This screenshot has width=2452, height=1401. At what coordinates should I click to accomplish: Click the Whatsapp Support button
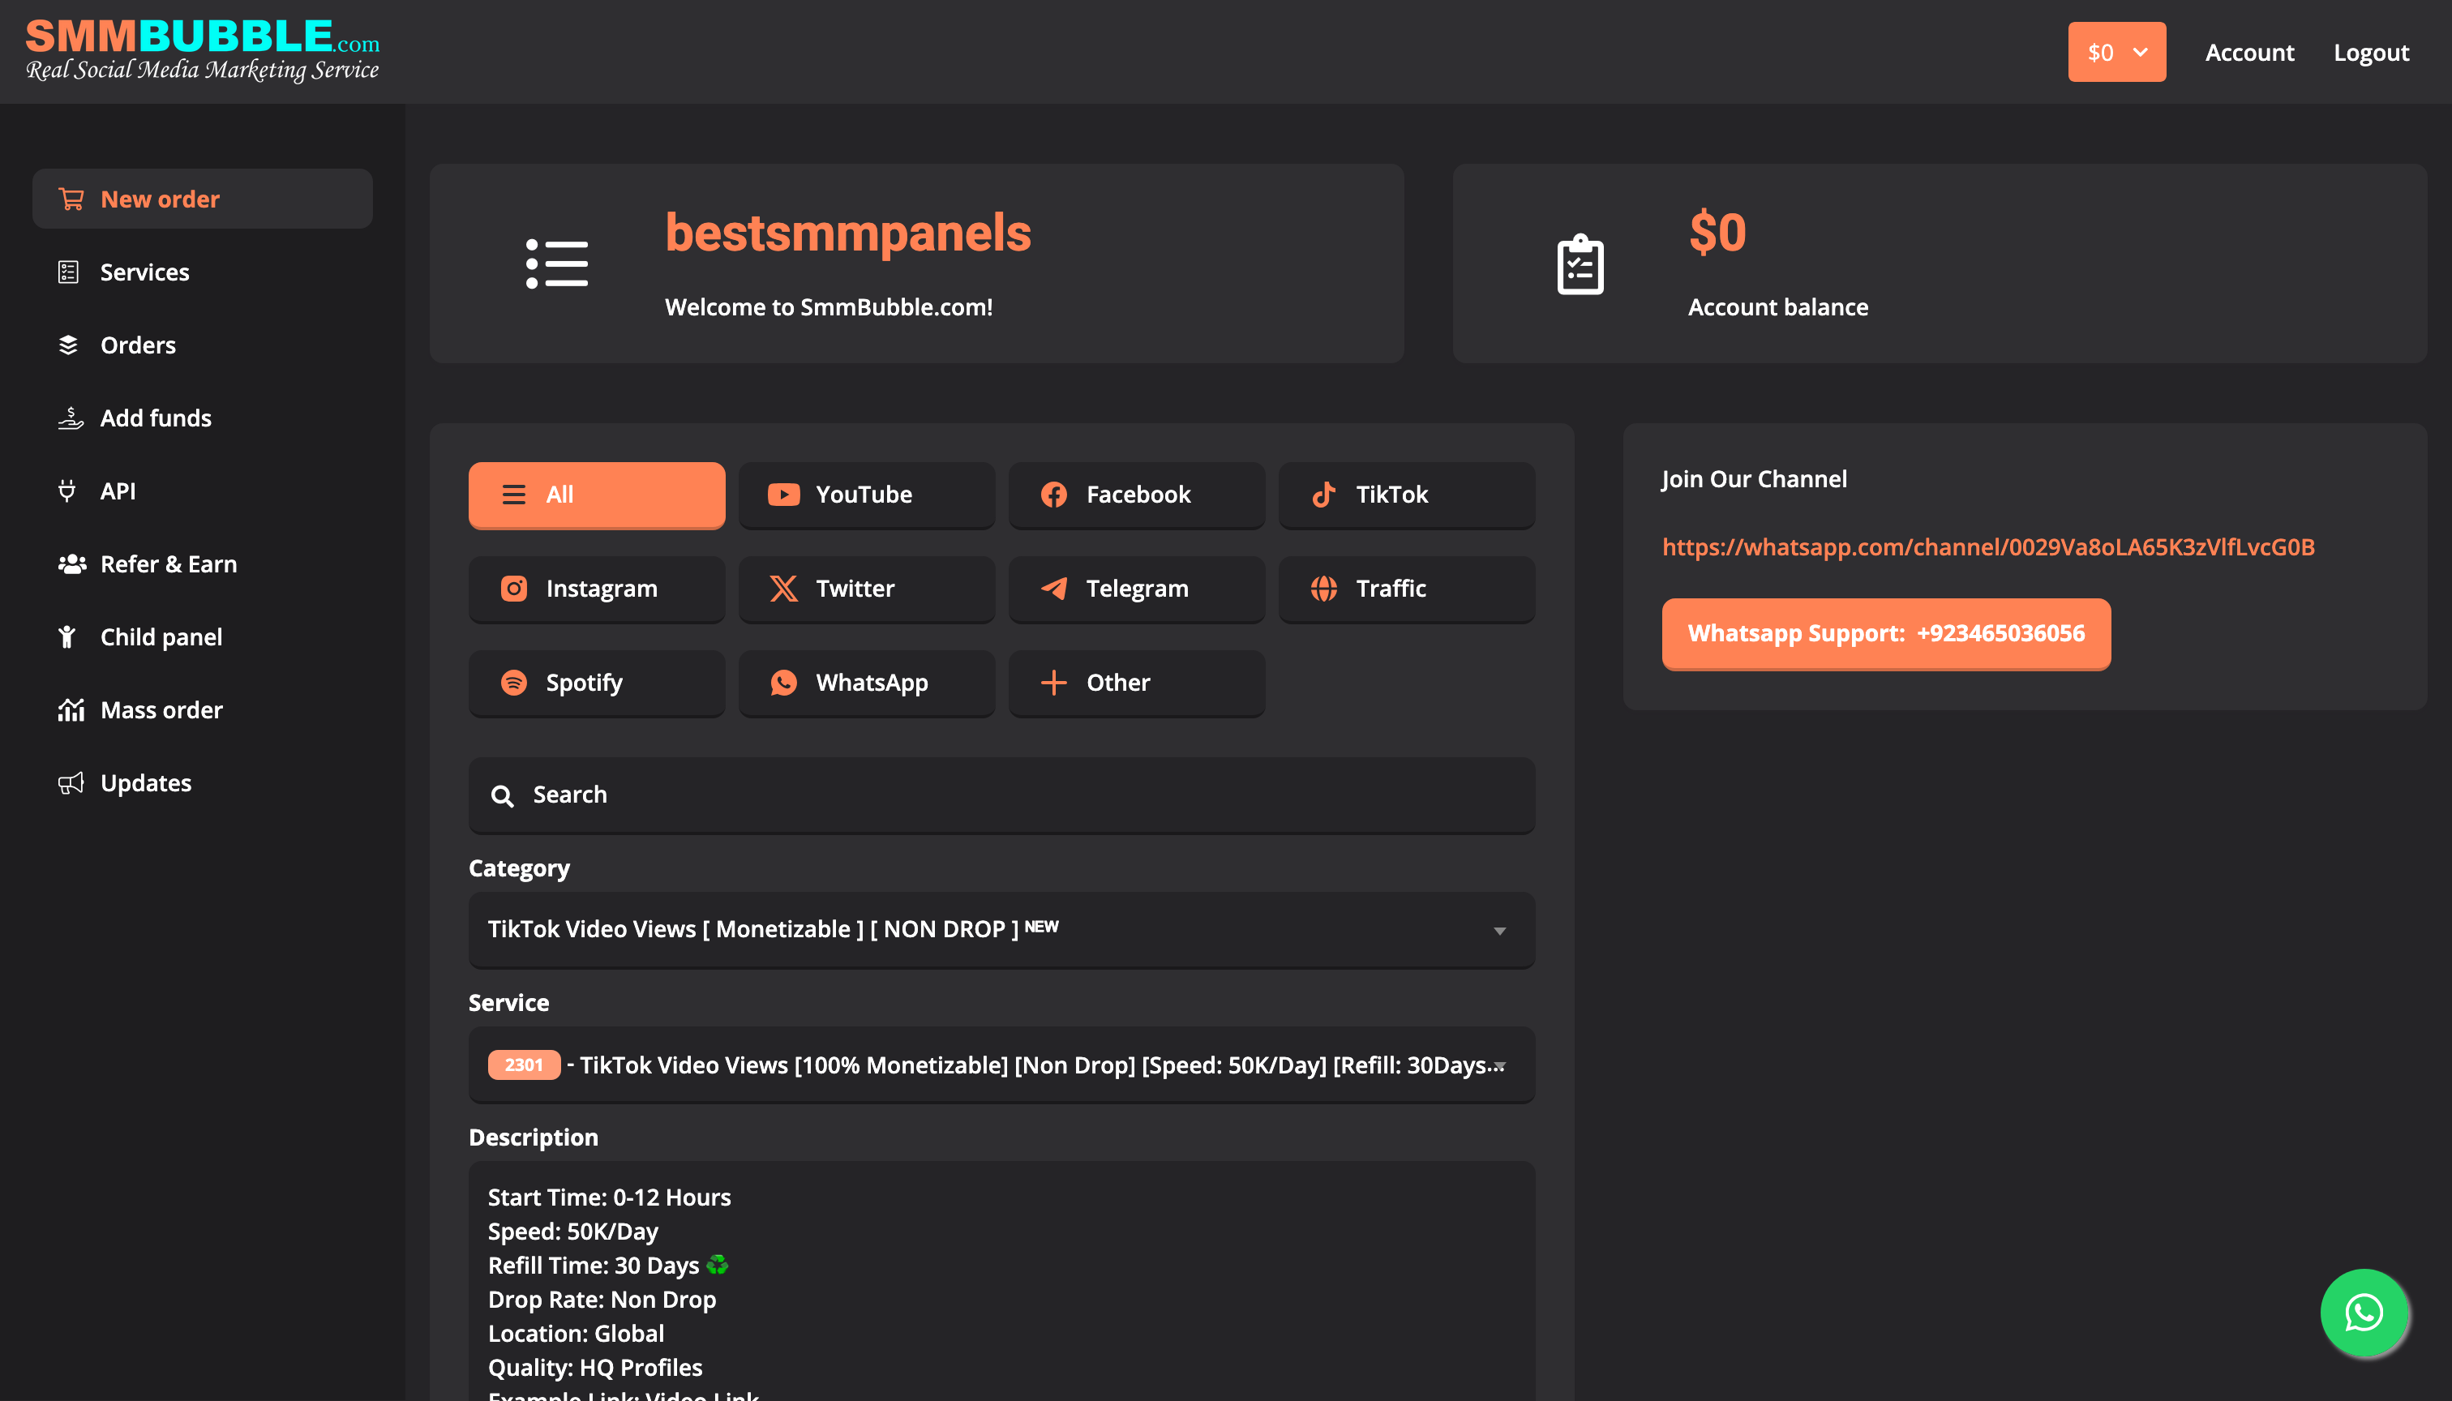click(1885, 633)
